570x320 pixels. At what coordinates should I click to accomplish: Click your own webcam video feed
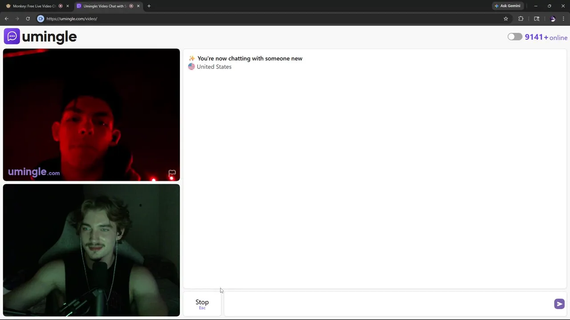click(91, 250)
